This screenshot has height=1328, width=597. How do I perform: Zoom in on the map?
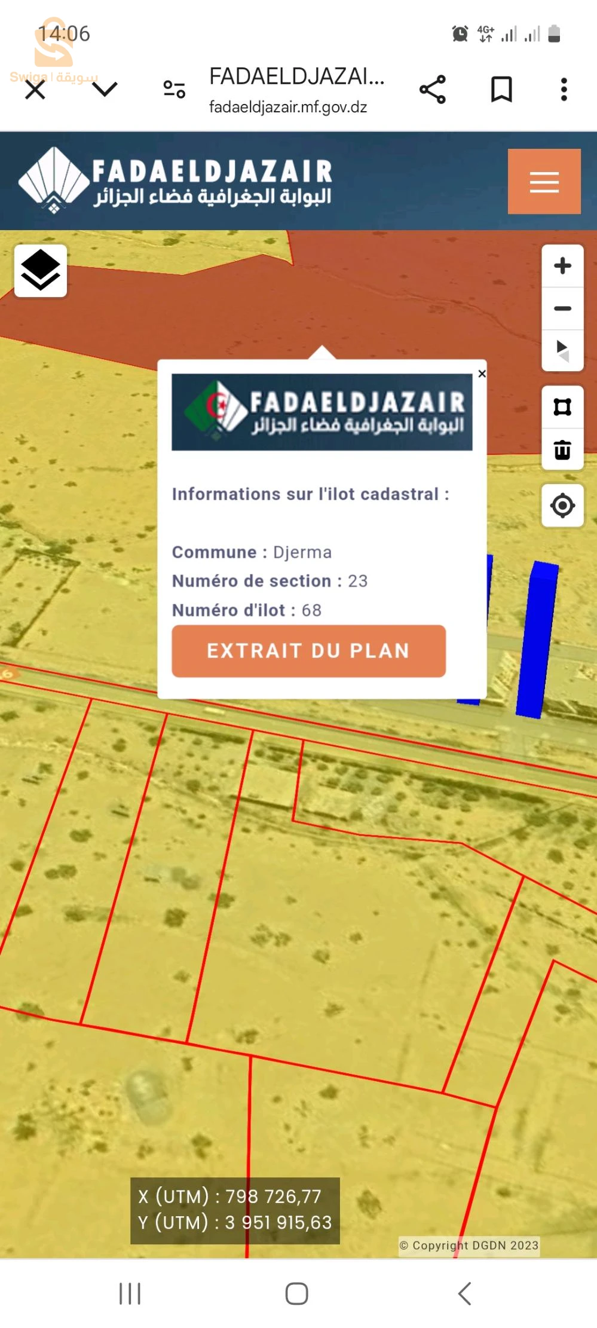[x=562, y=266]
